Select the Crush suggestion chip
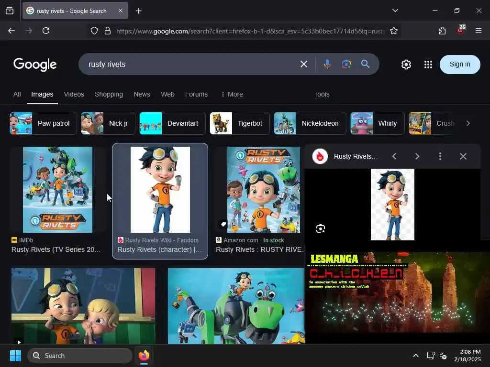The height and width of the screenshot is (367, 490). (x=431, y=123)
